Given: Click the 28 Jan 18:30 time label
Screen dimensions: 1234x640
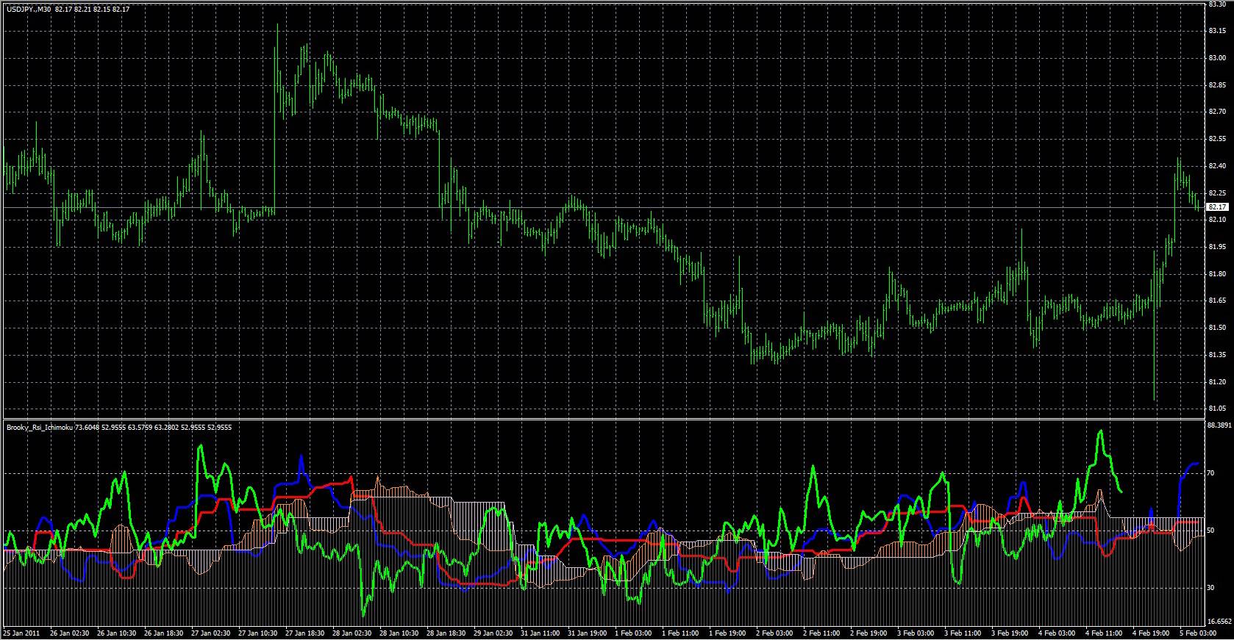Looking at the screenshot, I should [x=446, y=633].
